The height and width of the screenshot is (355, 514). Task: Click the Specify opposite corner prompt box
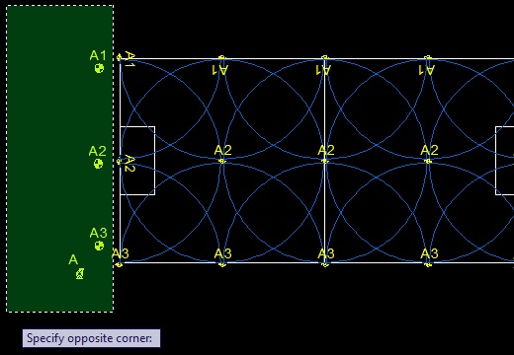click(x=91, y=338)
